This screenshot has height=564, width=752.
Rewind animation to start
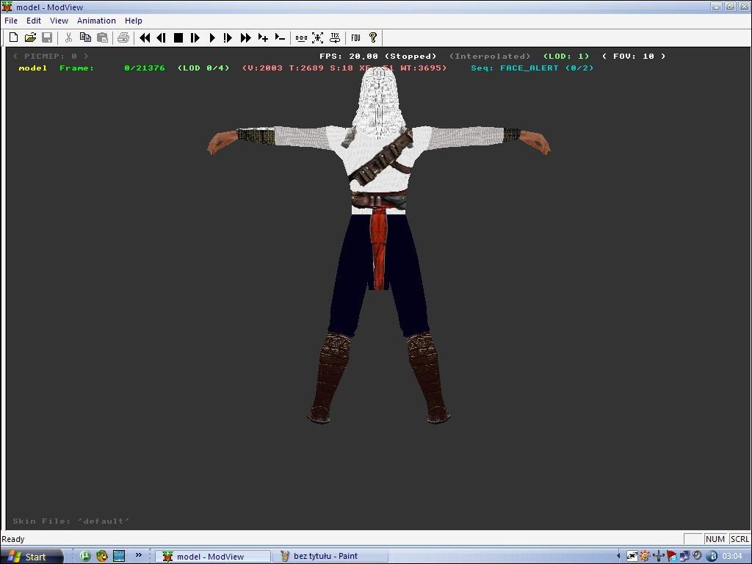point(145,37)
